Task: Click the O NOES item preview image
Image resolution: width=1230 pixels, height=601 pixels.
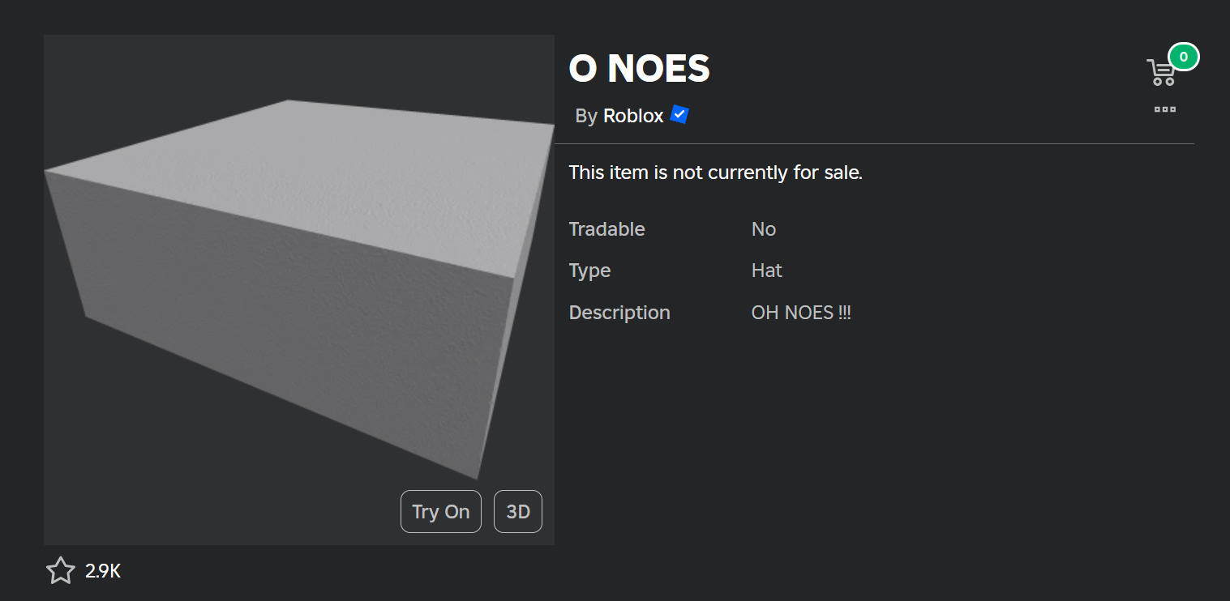Action: click(299, 289)
